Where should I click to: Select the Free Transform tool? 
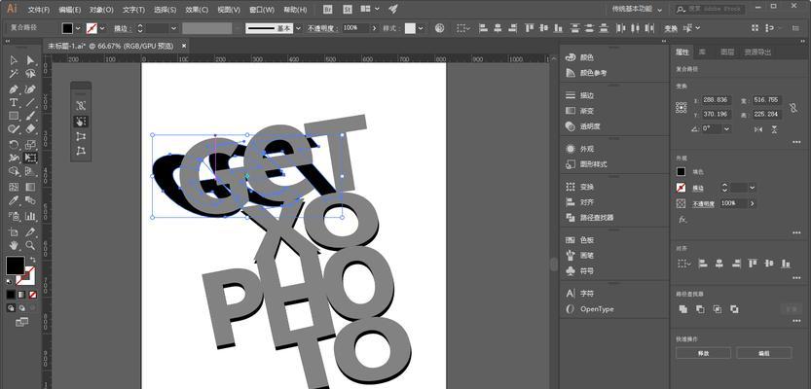click(30, 158)
